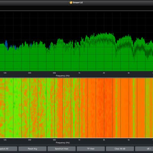Click the Reset Avg button

pyautogui.click(x=33, y=149)
